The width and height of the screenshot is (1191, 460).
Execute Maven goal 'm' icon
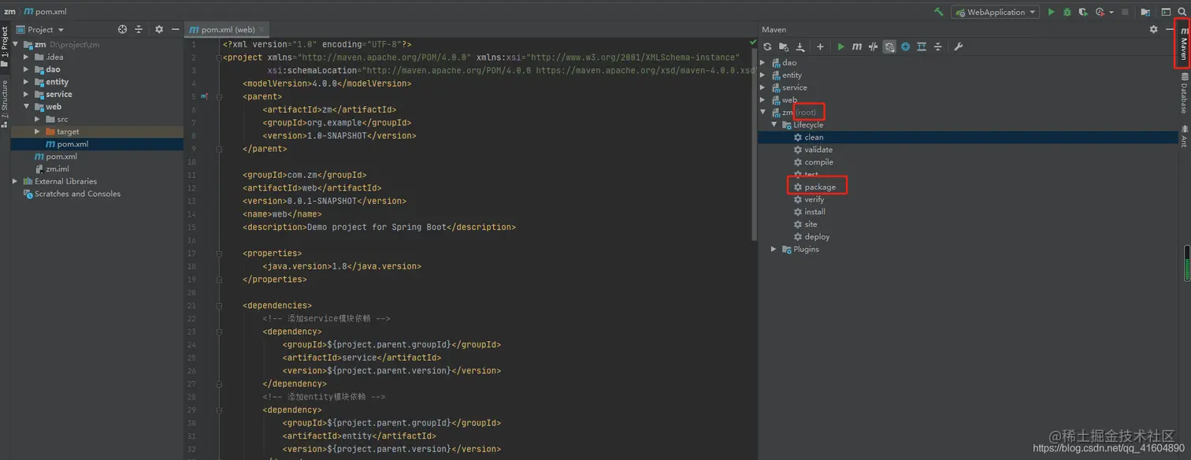click(x=857, y=46)
